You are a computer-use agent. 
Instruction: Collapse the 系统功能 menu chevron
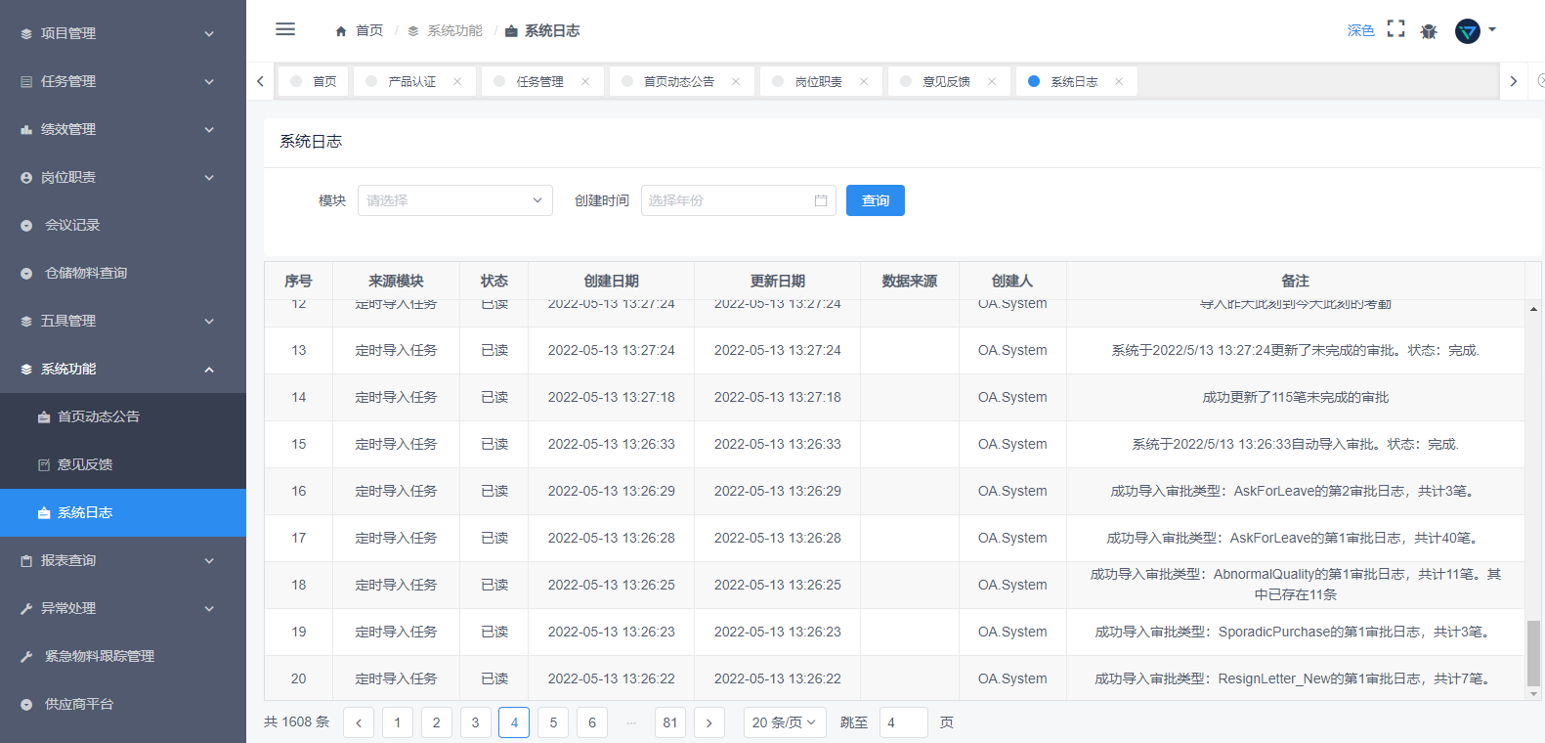tap(209, 369)
